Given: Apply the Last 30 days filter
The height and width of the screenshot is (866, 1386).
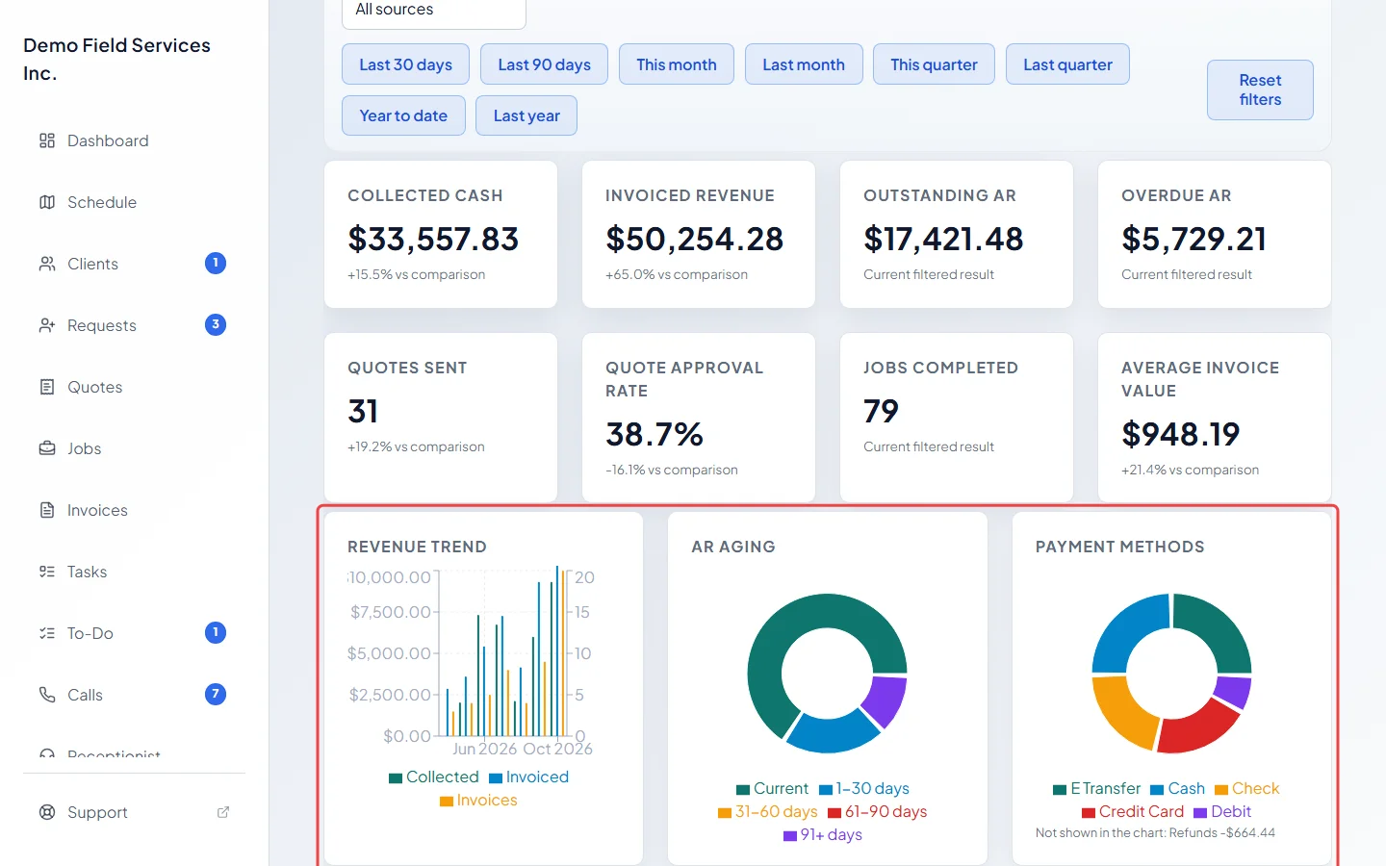Looking at the screenshot, I should (x=405, y=64).
